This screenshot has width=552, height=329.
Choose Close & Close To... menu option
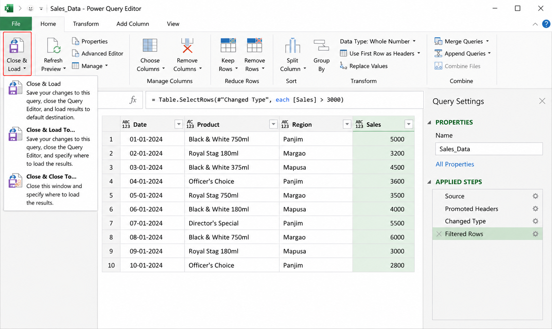50,189
